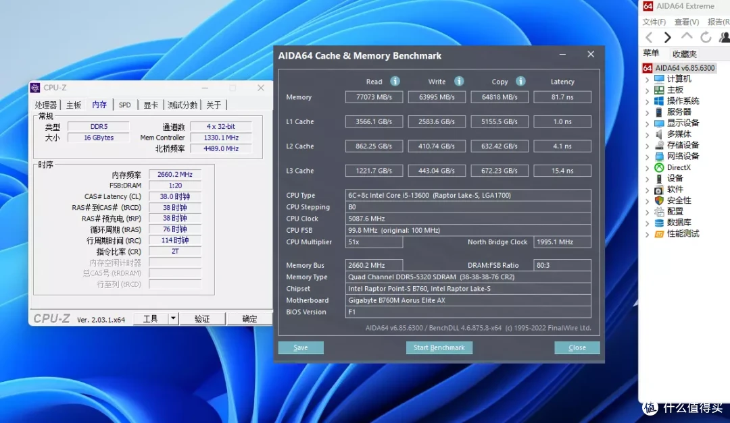Switch to CPU-Z SPD tab

125,105
